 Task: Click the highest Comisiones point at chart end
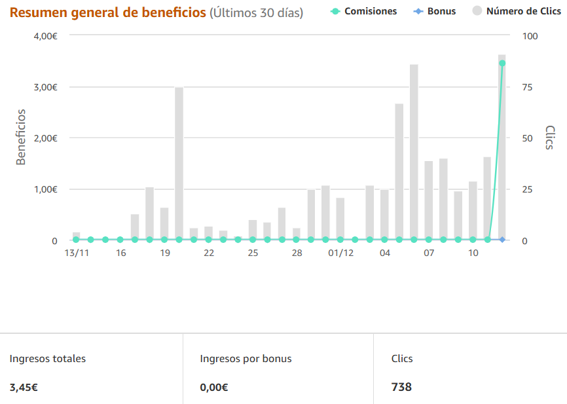tap(502, 64)
